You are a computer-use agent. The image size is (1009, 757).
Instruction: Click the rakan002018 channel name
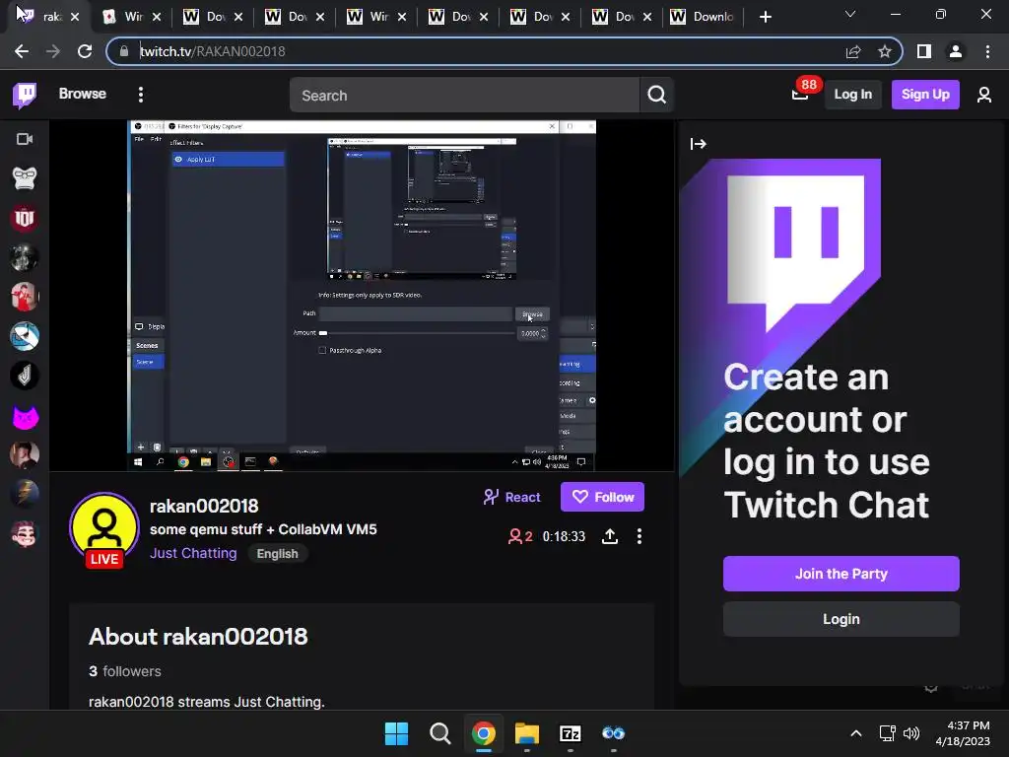click(x=204, y=506)
